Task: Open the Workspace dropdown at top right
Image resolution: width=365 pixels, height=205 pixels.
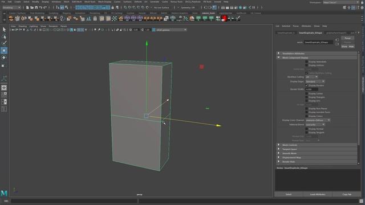Action: point(341,2)
